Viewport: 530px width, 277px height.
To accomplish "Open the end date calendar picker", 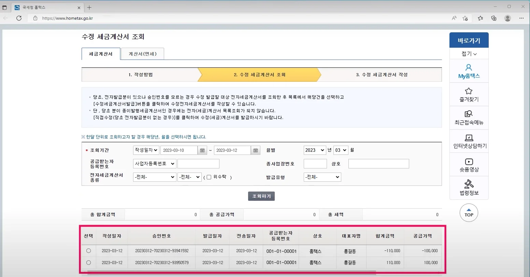I will coord(255,150).
